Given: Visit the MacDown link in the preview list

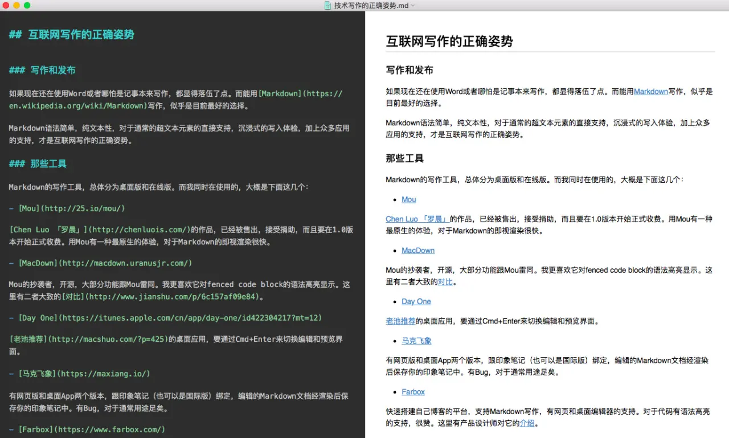Looking at the screenshot, I should [x=418, y=251].
